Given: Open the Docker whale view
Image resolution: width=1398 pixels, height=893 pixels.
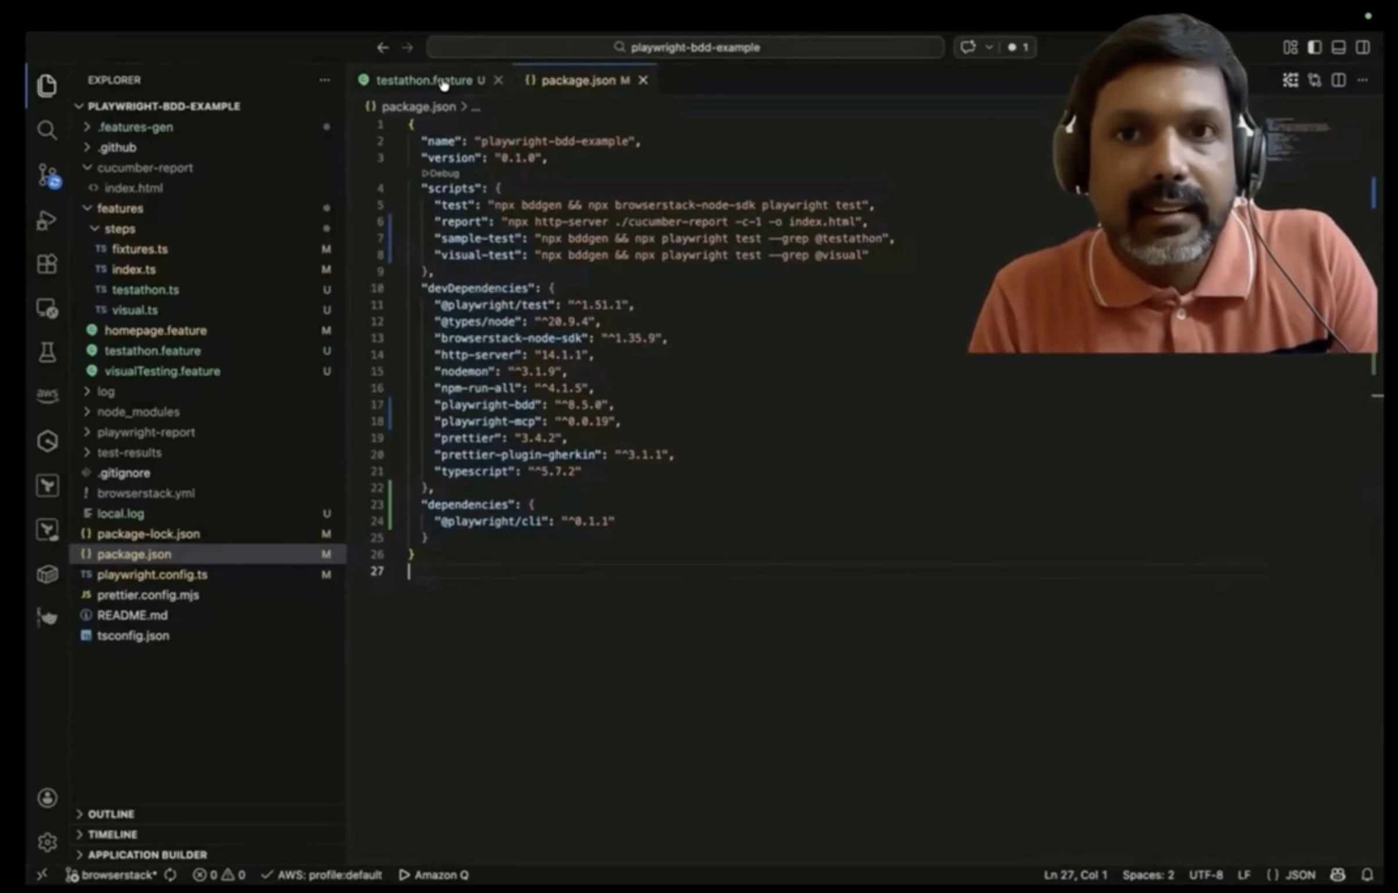Looking at the screenshot, I should [x=47, y=618].
